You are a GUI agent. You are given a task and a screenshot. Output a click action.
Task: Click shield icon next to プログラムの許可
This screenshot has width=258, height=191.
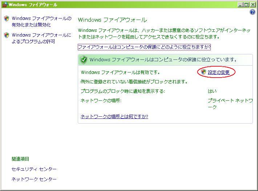[x=7, y=35]
